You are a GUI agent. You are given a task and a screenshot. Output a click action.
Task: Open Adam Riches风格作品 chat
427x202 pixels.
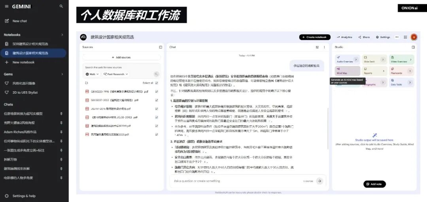pos(20,132)
